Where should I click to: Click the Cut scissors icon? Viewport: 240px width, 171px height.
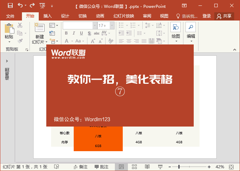(20, 25)
